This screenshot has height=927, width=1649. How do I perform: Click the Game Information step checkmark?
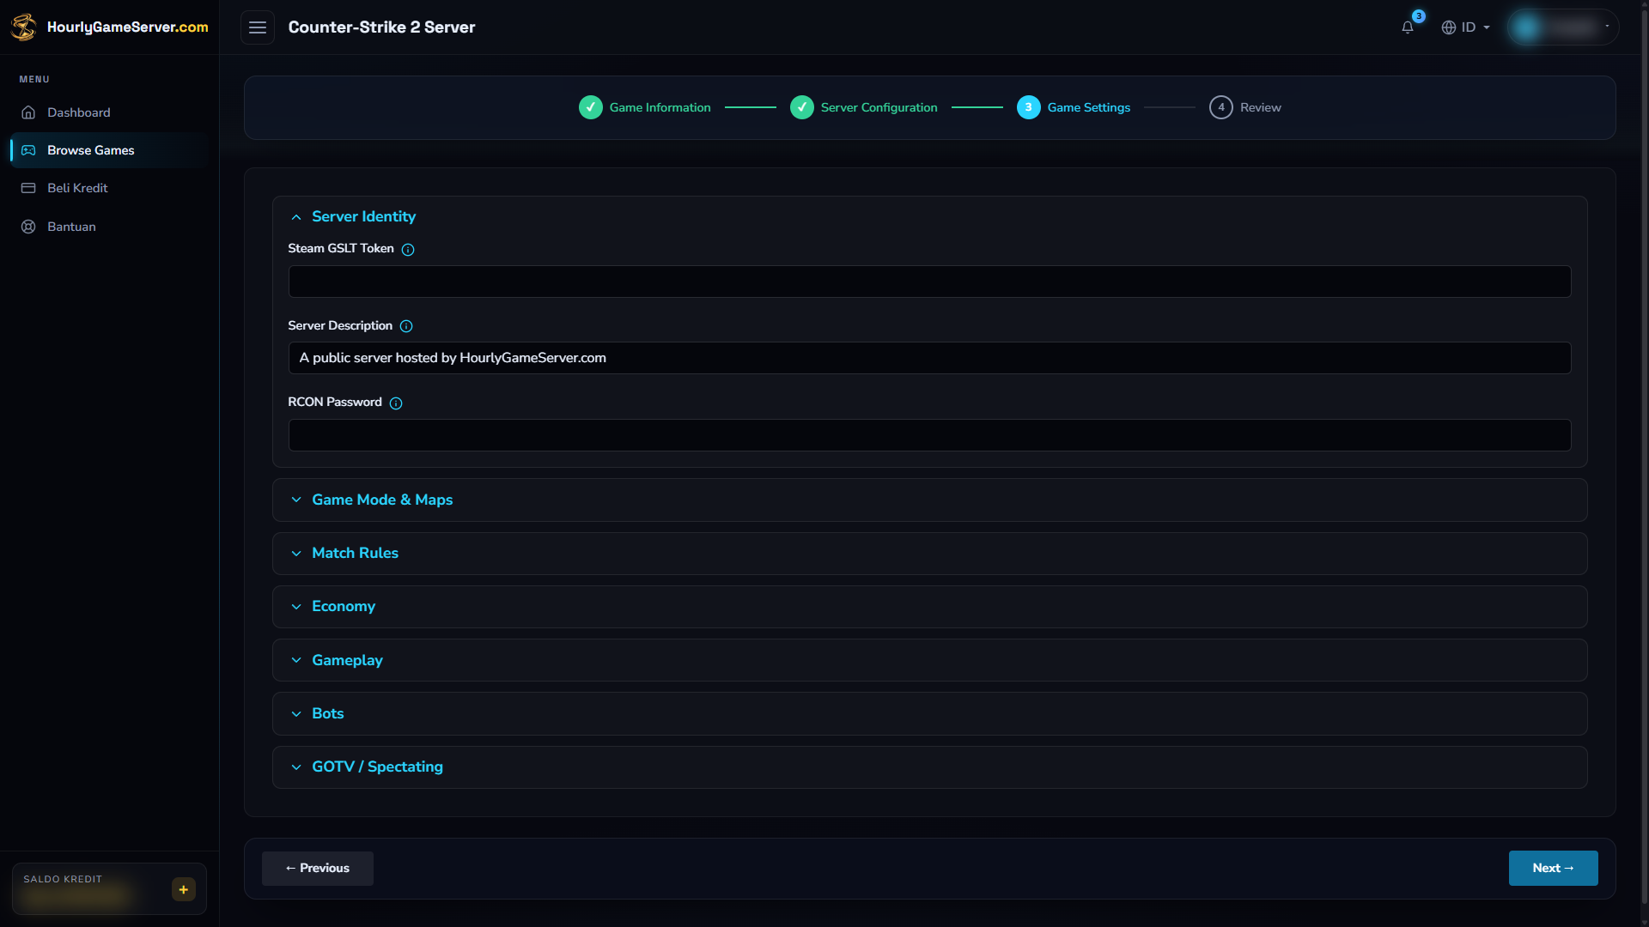tap(591, 107)
